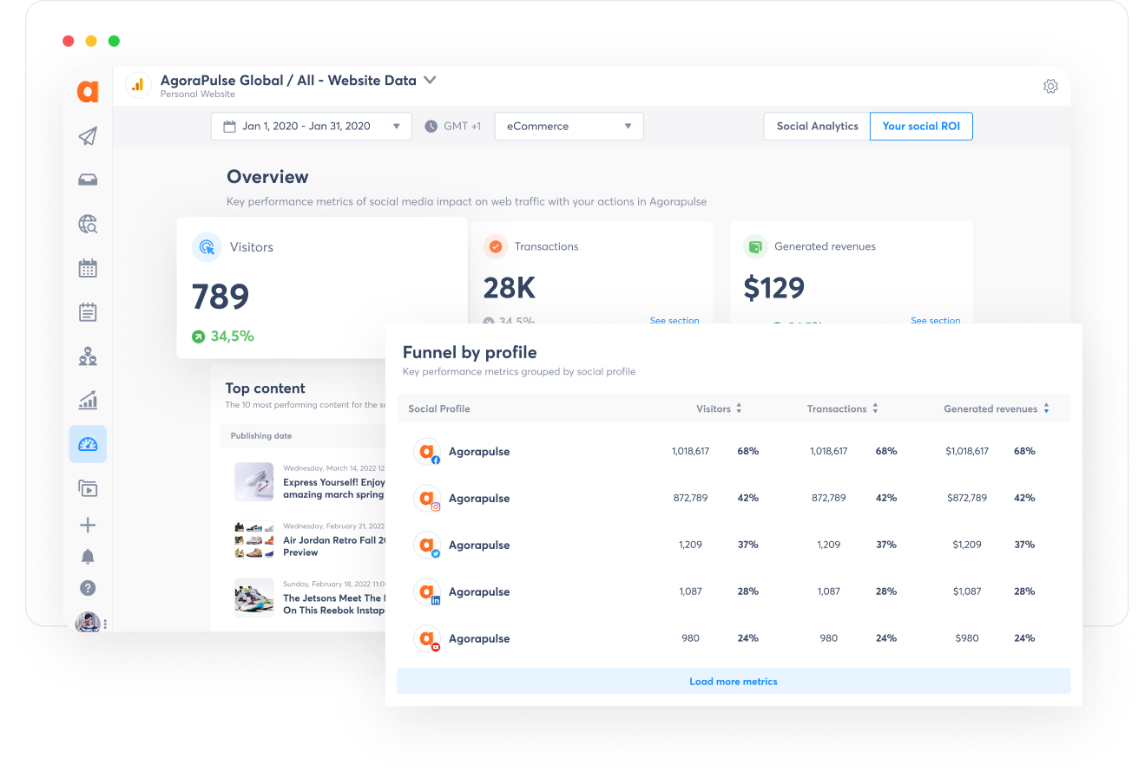
Task: Open the social listening globe icon
Action: 88,225
